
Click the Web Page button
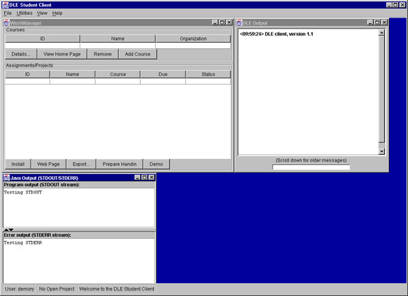click(48, 164)
